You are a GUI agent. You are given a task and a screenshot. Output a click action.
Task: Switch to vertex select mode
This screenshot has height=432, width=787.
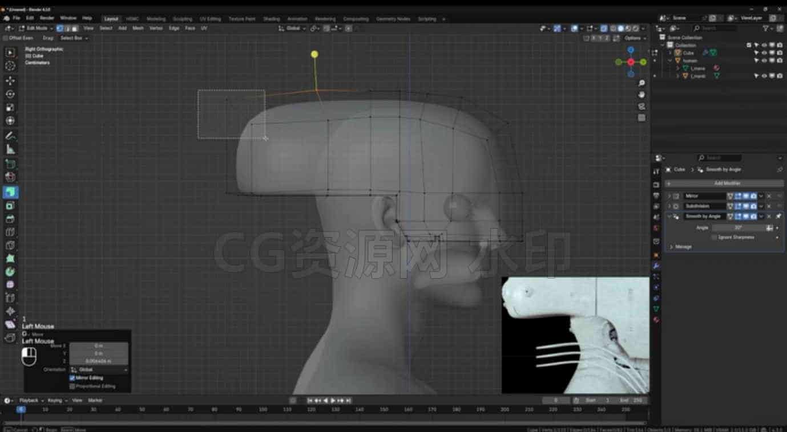click(60, 28)
